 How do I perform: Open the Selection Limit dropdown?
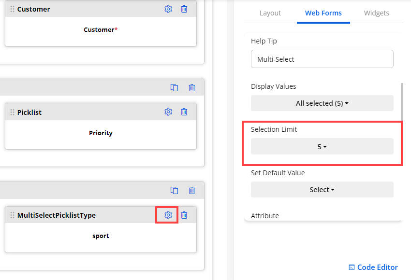click(322, 146)
